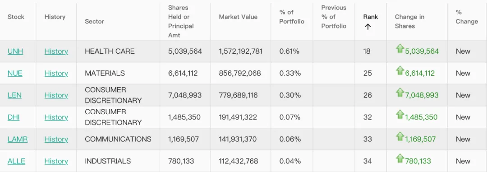Click the green up arrow in DHI row
This screenshot has width=487, height=172.
(400, 115)
